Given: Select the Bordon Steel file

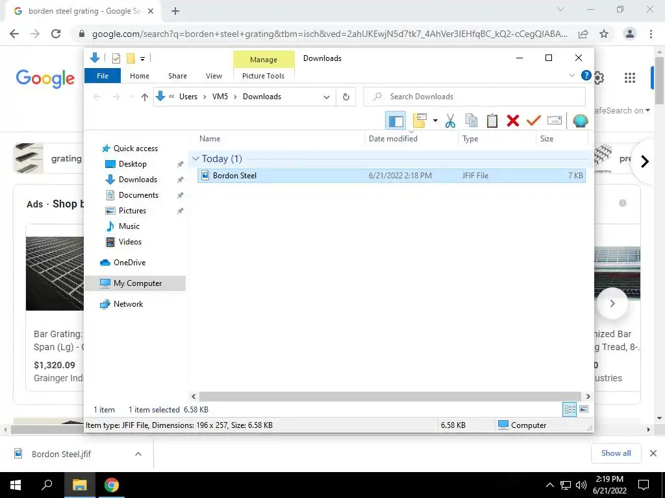Looking at the screenshot, I should tap(391, 175).
